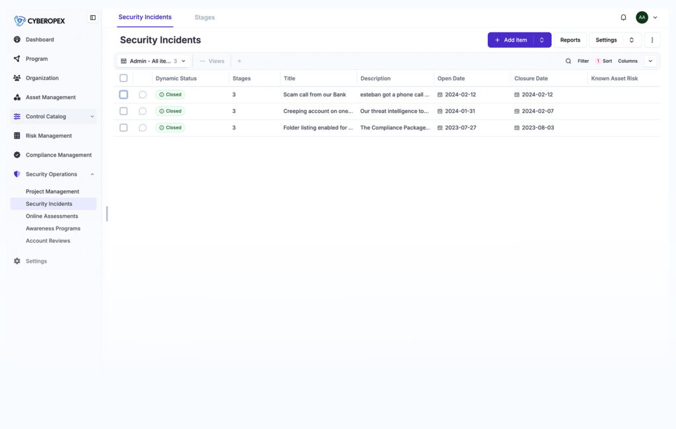Open comments for Scam call row
676x429 pixels.
click(x=143, y=95)
